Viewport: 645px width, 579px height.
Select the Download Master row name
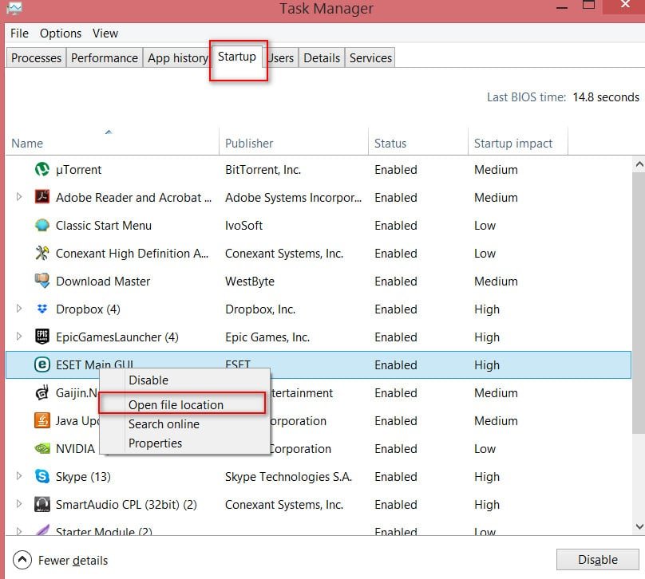coord(103,281)
